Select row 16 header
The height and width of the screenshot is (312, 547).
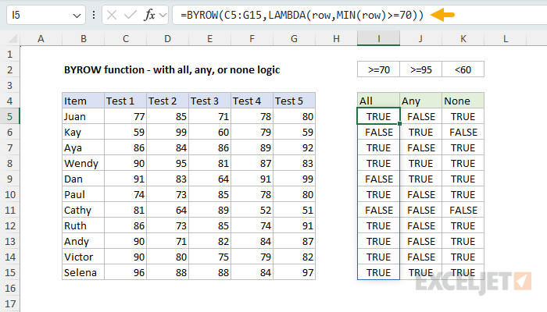coord(9,289)
